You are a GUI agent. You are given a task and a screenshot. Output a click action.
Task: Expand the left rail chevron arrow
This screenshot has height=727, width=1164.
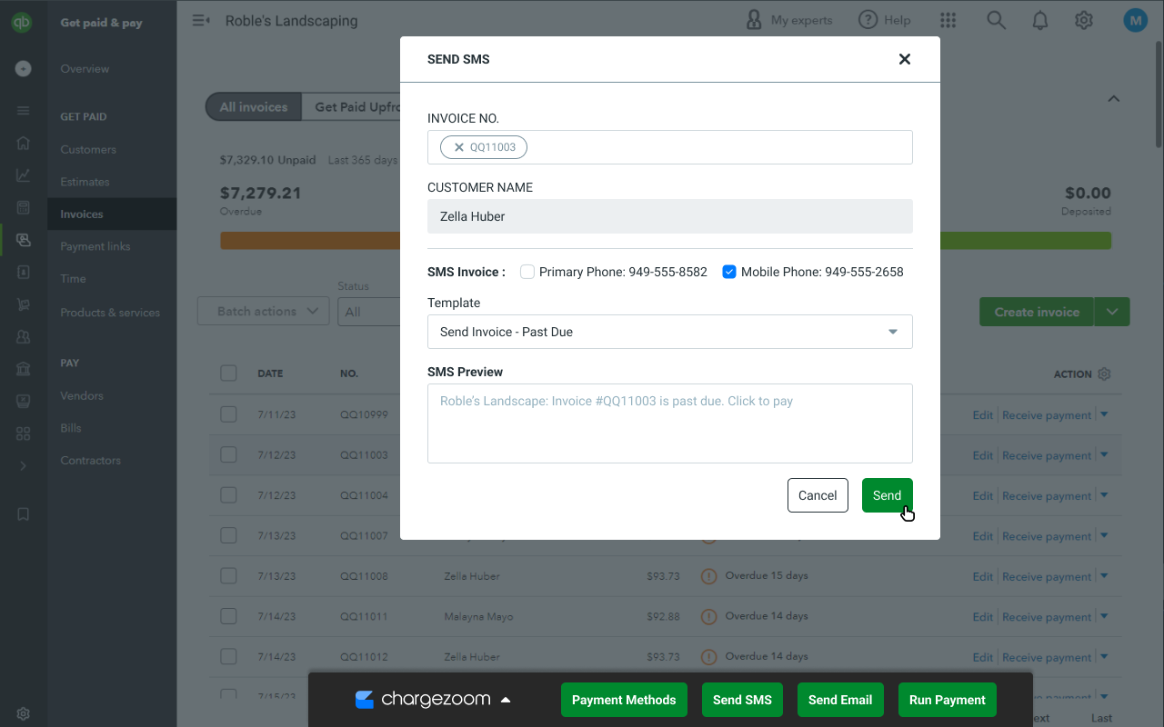point(24,465)
